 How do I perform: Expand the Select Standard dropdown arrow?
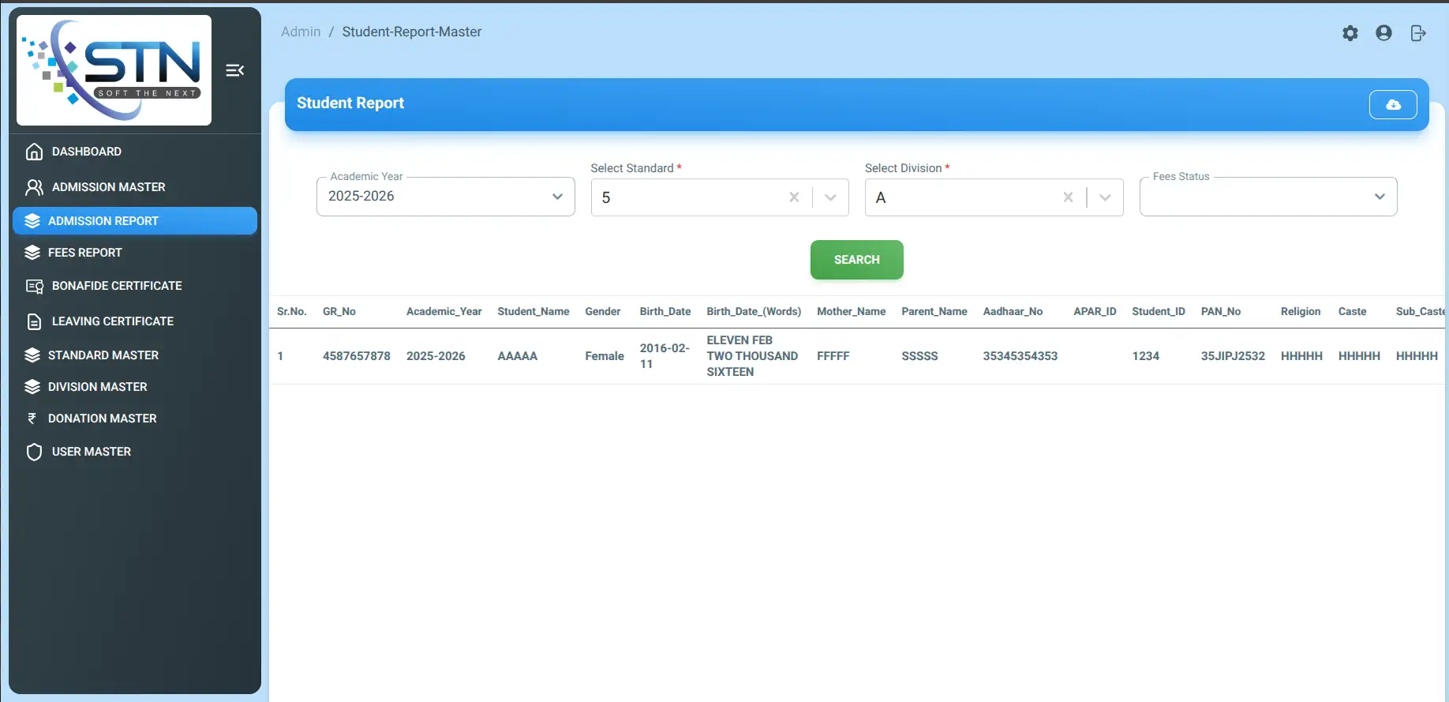(830, 197)
